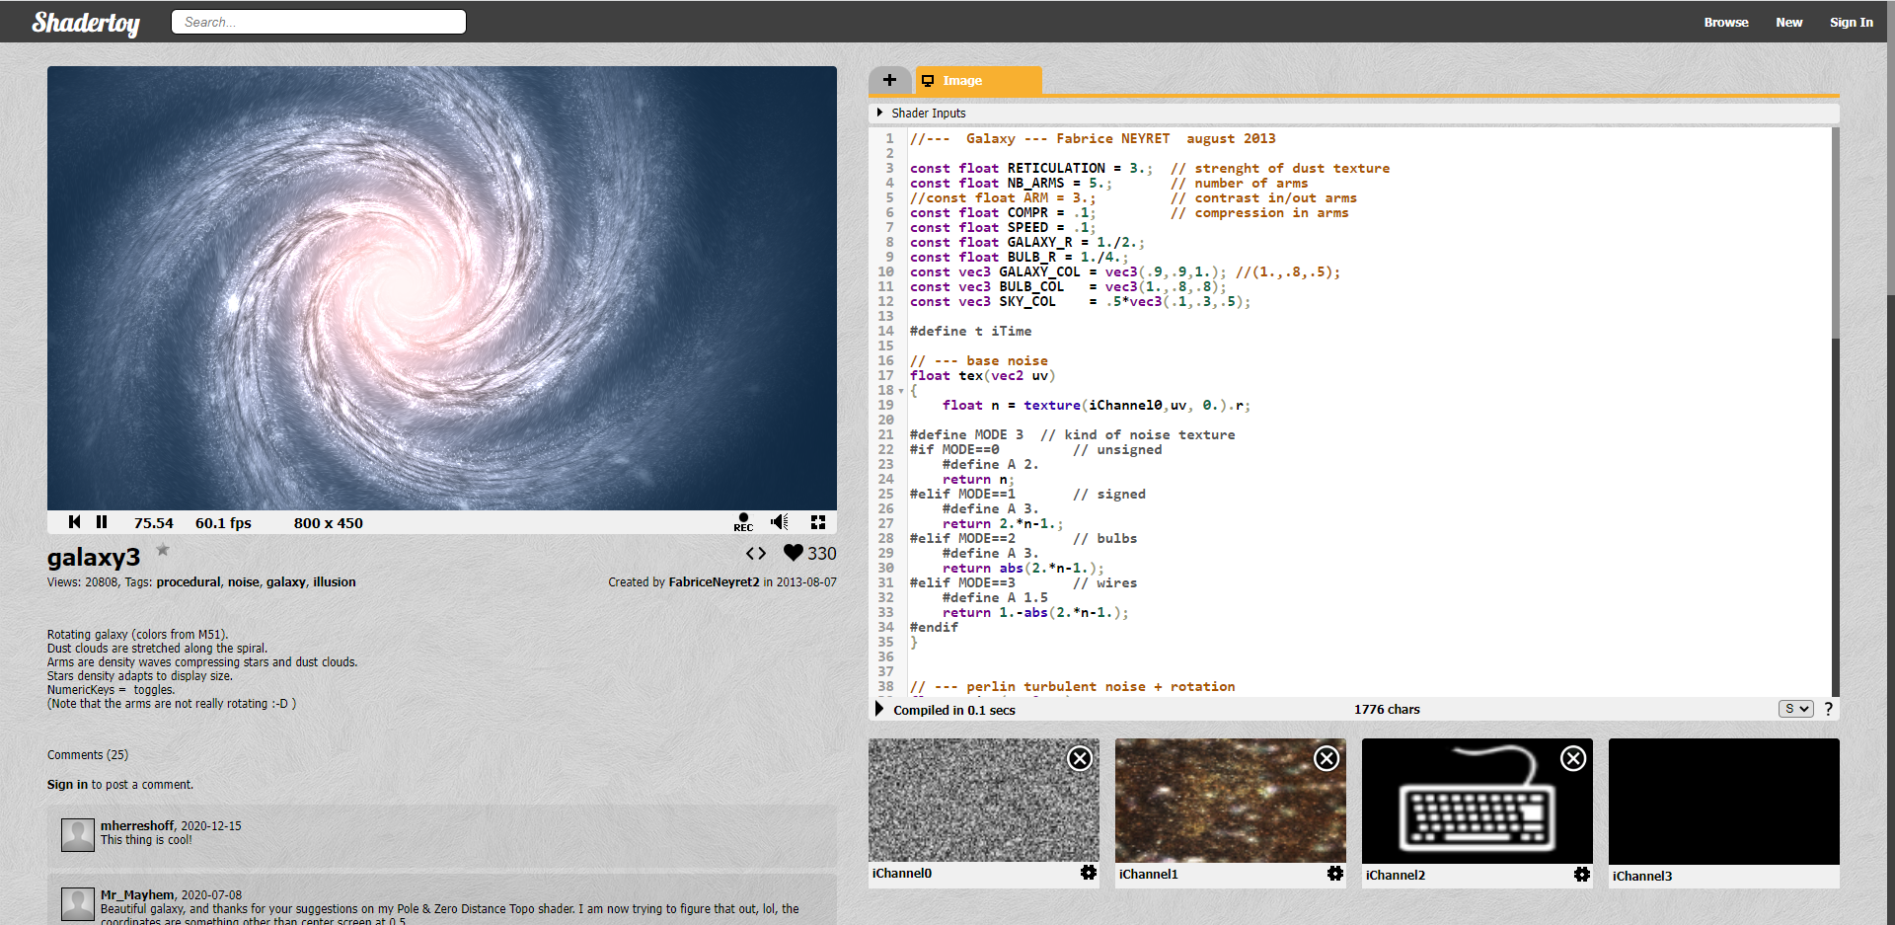This screenshot has height=925, width=1895.
Task: Open iChannel0 texture settings gear
Action: pos(1089,873)
